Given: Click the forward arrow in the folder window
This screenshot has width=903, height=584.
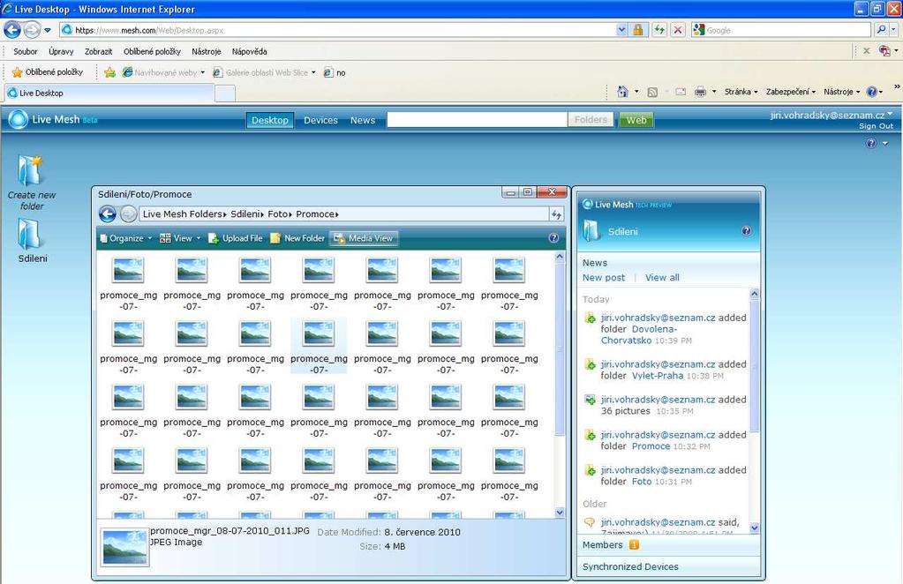Looking at the screenshot, I should [x=128, y=214].
